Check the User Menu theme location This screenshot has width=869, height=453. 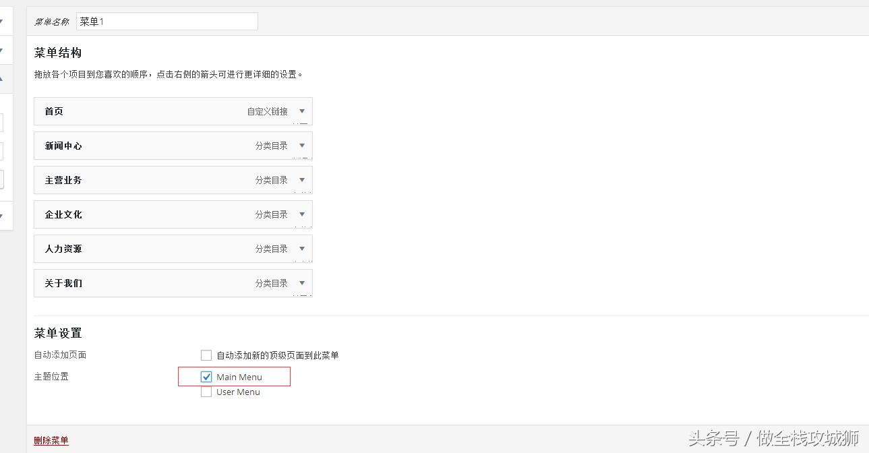206,392
